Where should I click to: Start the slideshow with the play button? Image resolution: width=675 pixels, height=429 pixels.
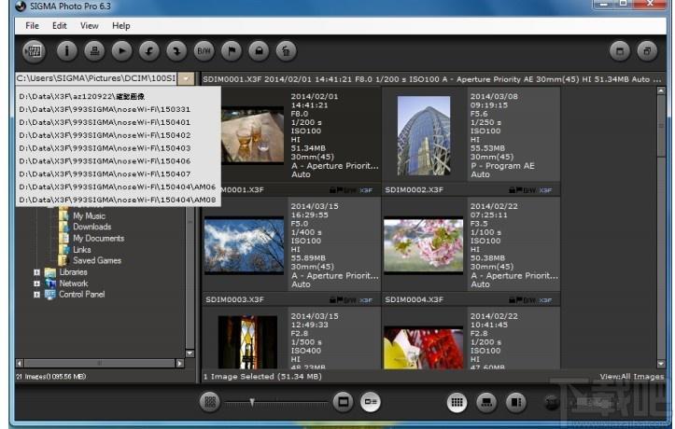click(x=121, y=51)
